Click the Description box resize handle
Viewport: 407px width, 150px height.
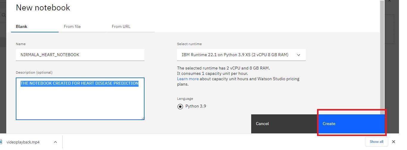(x=143, y=118)
